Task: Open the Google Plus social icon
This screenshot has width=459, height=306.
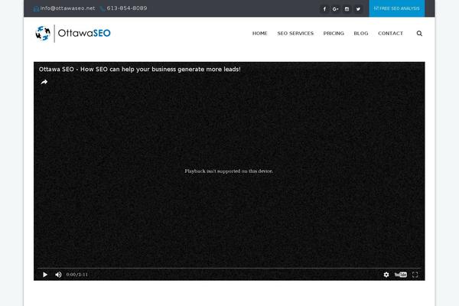Action: point(336,9)
